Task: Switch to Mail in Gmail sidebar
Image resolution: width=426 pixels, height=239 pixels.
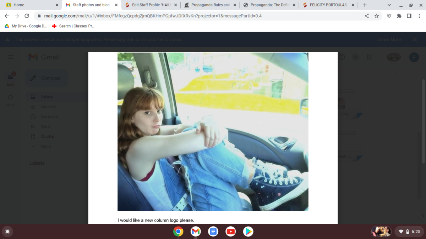Action: coord(11,79)
